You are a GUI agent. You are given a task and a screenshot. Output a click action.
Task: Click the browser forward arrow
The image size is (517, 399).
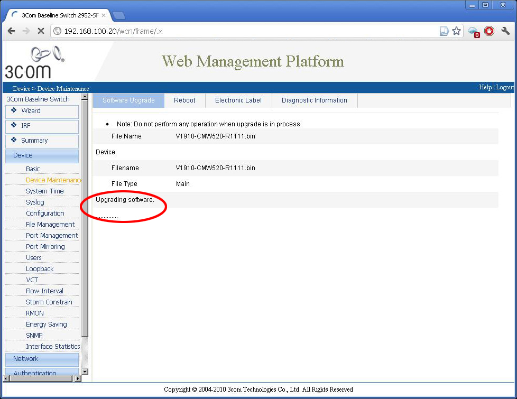point(26,31)
